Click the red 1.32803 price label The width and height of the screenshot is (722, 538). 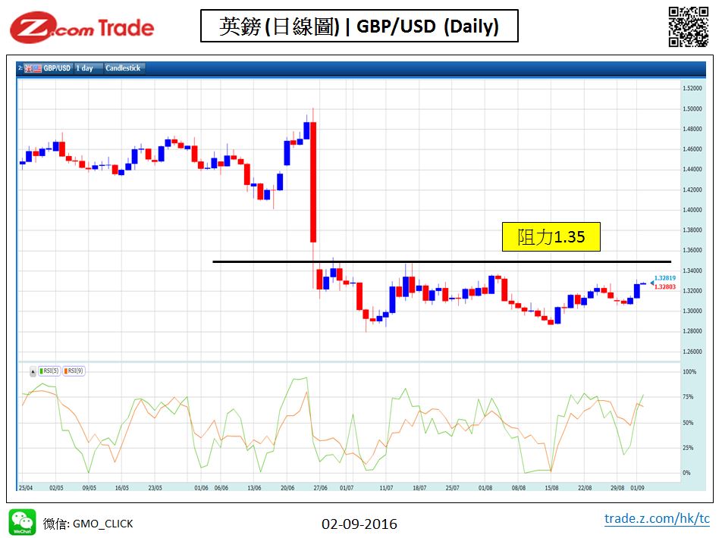[x=665, y=286]
